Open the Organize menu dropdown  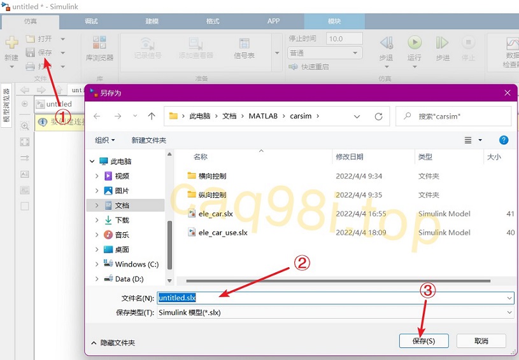[105, 140]
